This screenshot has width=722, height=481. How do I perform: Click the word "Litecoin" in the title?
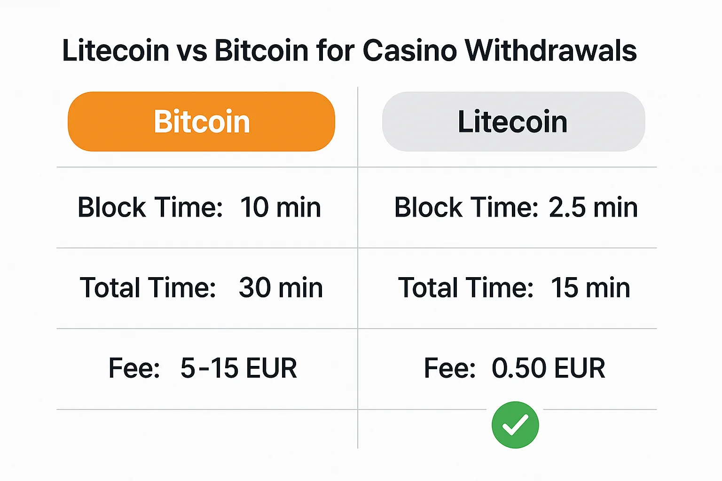point(116,50)
